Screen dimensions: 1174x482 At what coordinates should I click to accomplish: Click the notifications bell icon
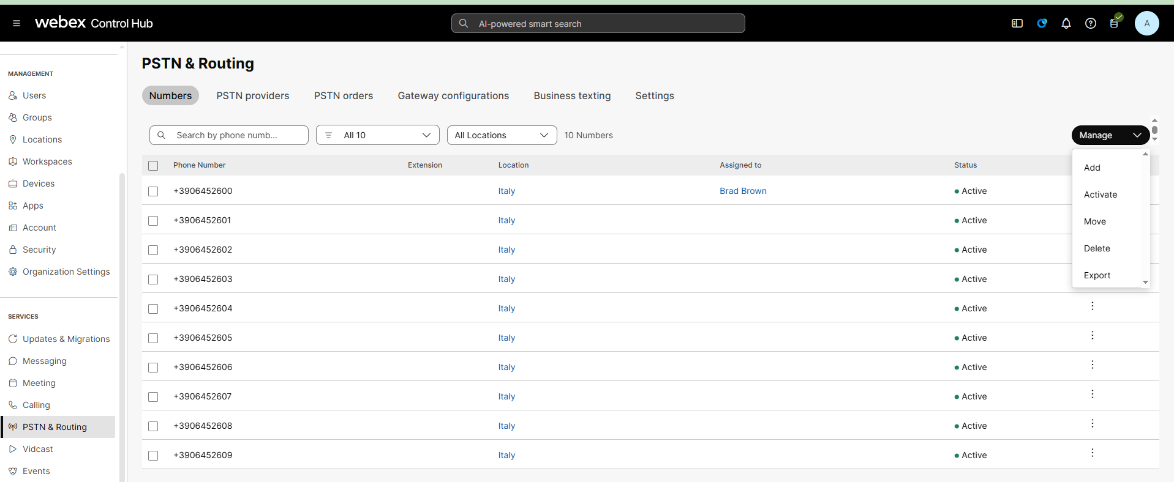tap(1066, 23)
